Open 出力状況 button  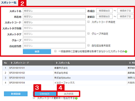point(69,94)
